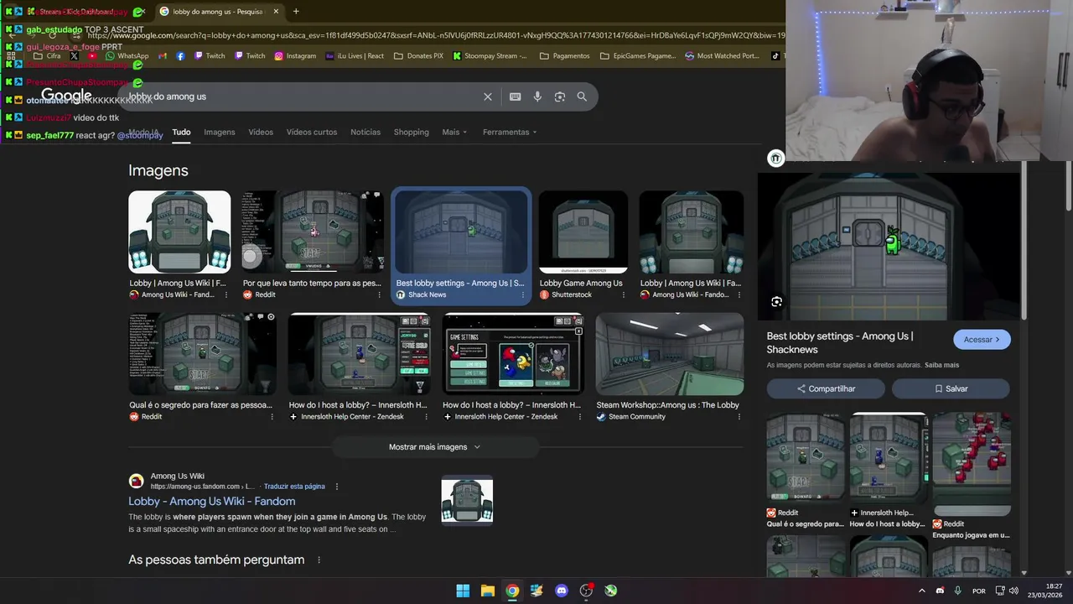This screenshot has width=1073, height=604.
Task: Open the Facebook bookmark icon
Action: [x=180, y=56]
